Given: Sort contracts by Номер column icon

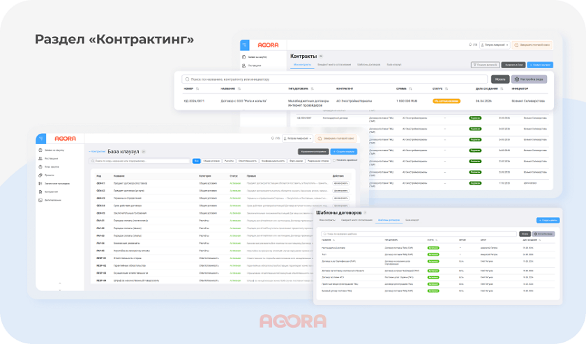Looking at the screenshot, I should 197,89.
